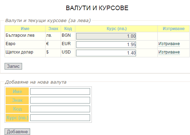The height and width of the screenshot is (135, 190).
Task: Click the orange Курс (лв.) label
Action: (x=17, y=118)
